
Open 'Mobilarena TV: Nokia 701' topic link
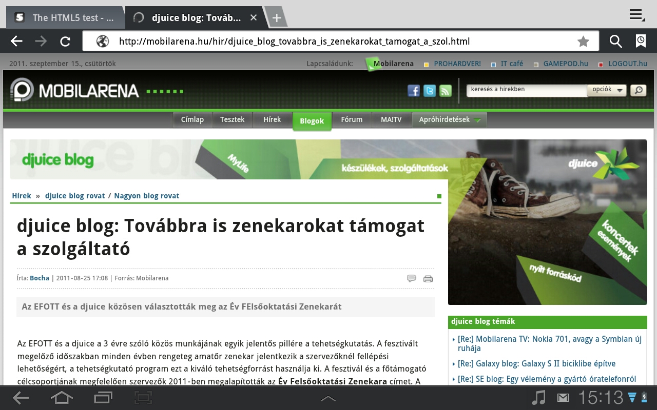(550, 343)
